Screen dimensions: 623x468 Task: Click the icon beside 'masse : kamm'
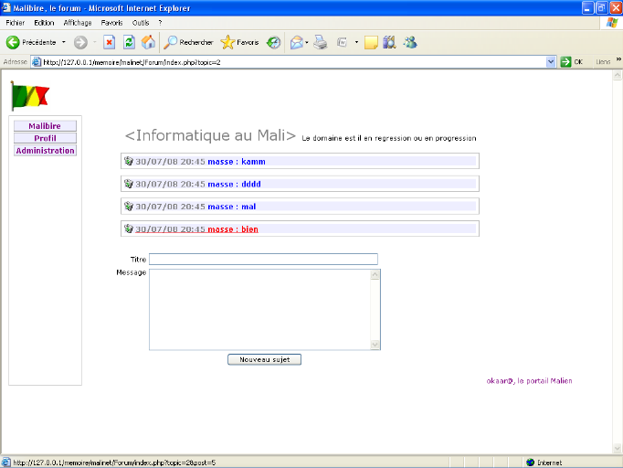click(x=128, y=161)
